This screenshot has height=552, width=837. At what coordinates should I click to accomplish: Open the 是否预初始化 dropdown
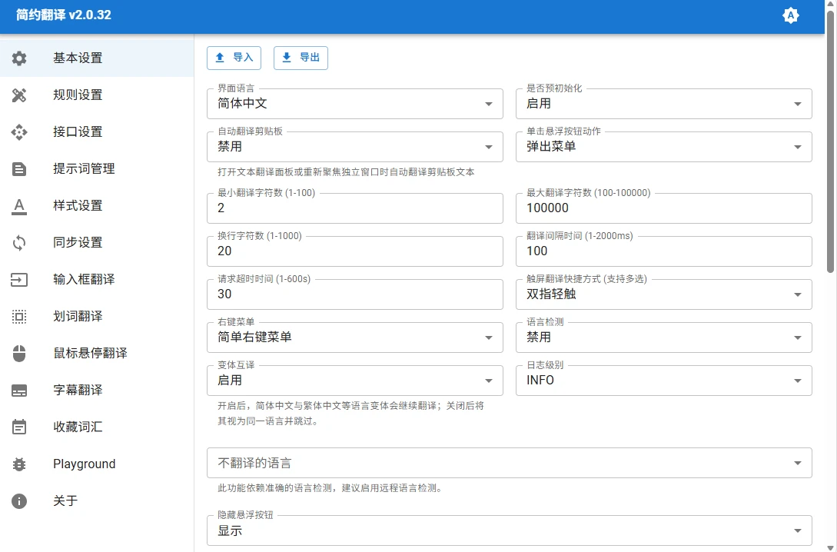pos(663,104)
